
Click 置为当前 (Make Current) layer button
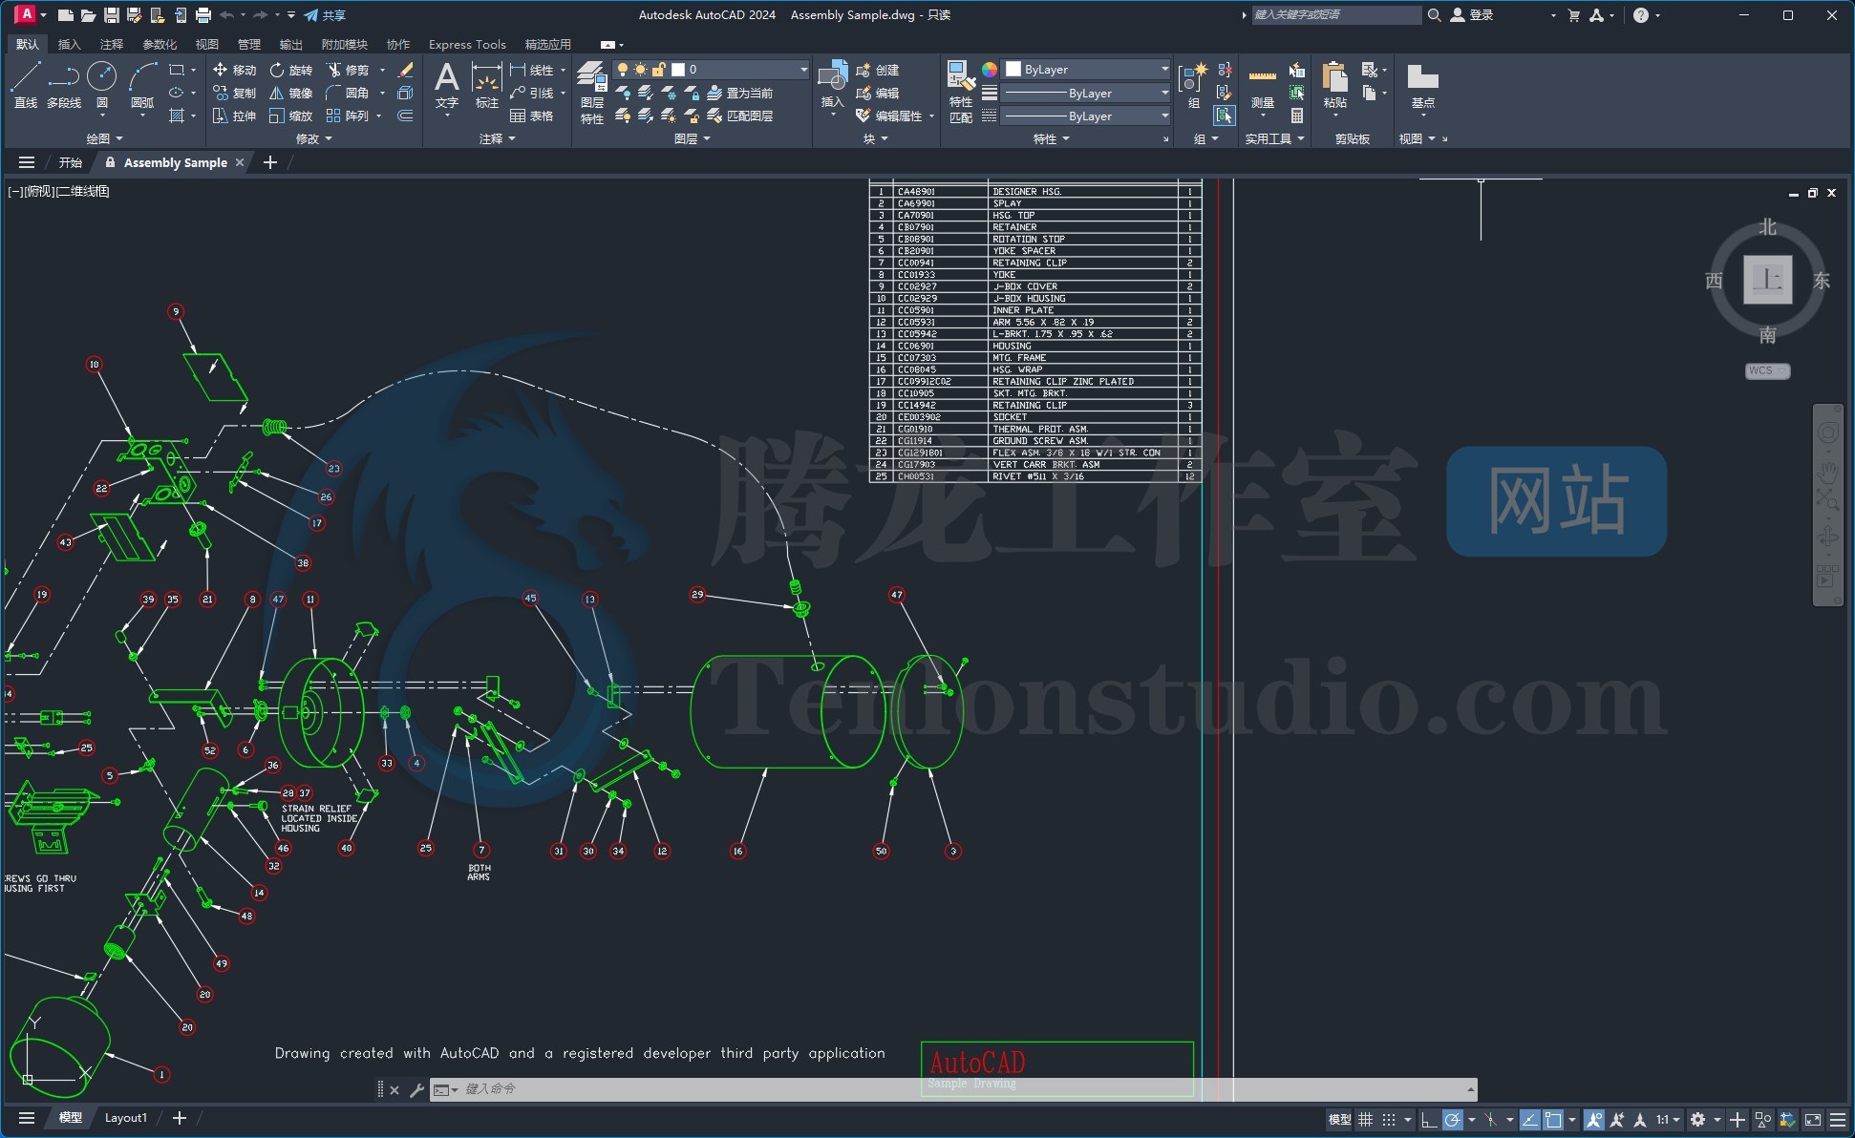[x=740, y=93]
